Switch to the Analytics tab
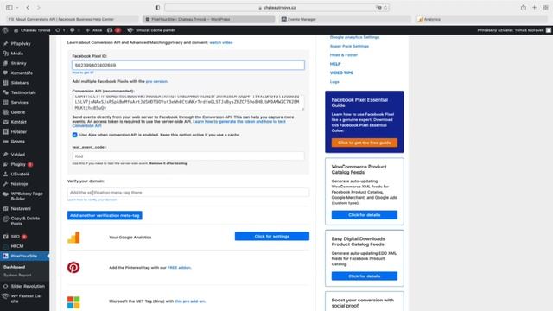Image resolution: width=553 pixels, height=311 pixels. (482, 19)
